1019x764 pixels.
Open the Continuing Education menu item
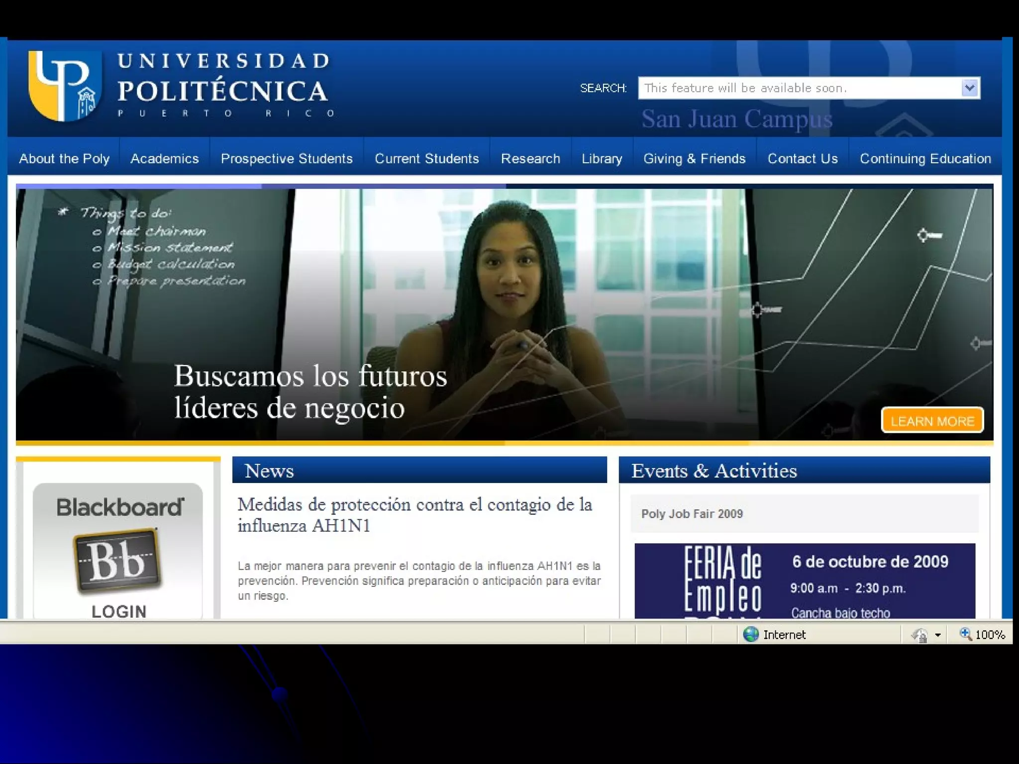[925, 159]
